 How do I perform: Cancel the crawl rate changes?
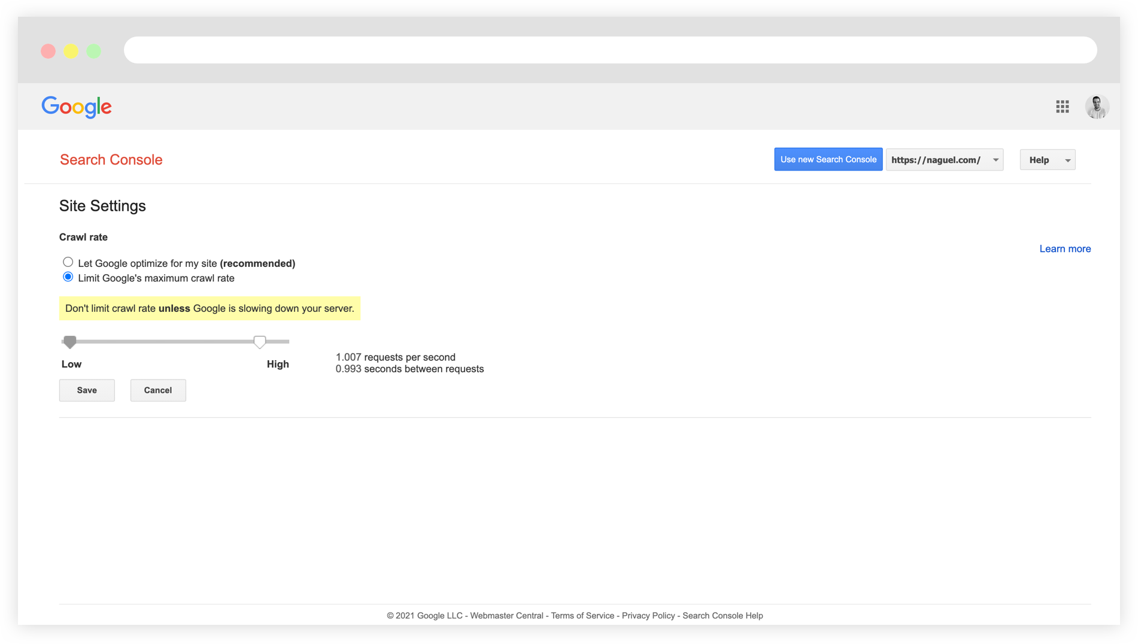[x=158, y=390]
